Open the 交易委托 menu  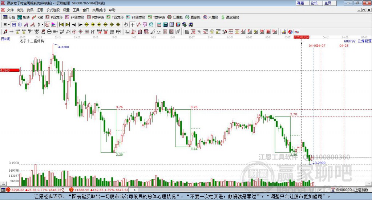[99, 10]
